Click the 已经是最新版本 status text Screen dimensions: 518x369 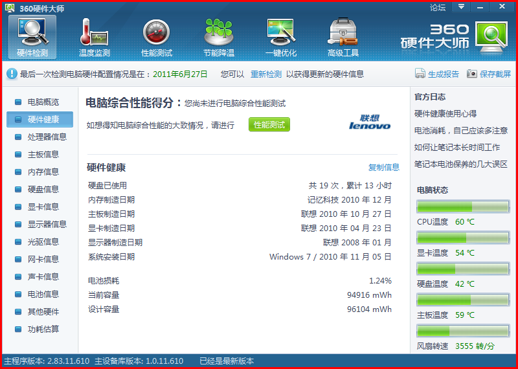pos(227,361)
